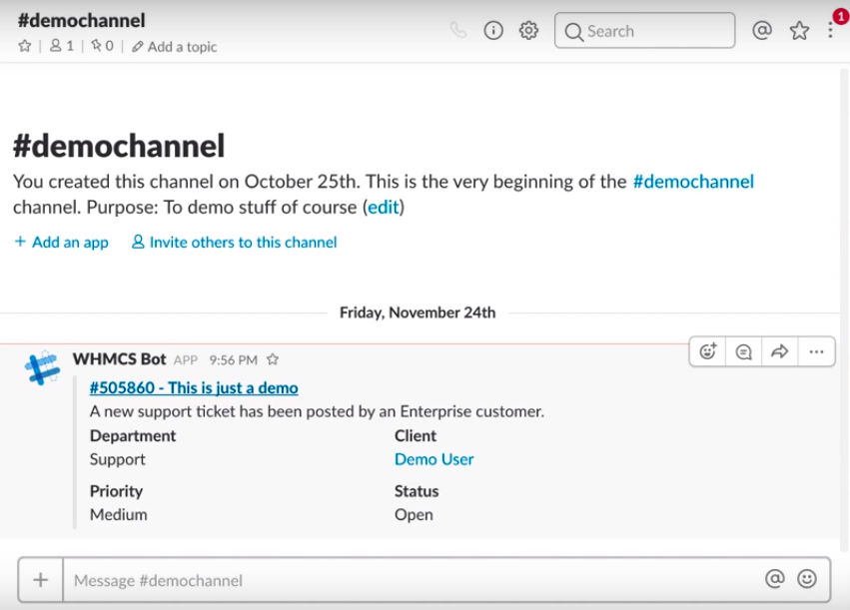This screenshot has height=610, width=850.
Task: Click the edit purpose link
Action: [x=383, y=208]
